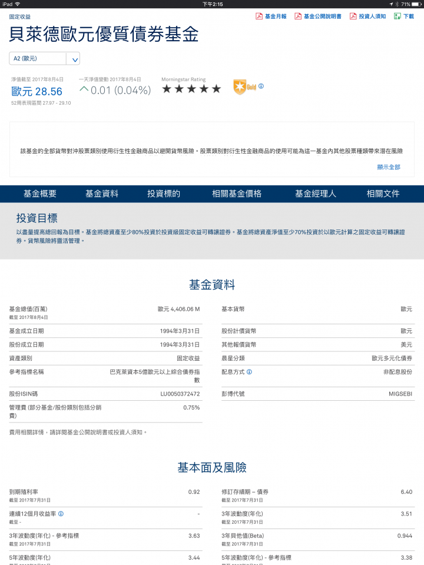Click the 基金公開說明書 PDF icon
This screenshot has height=565, width=424.
pos(298,16)
